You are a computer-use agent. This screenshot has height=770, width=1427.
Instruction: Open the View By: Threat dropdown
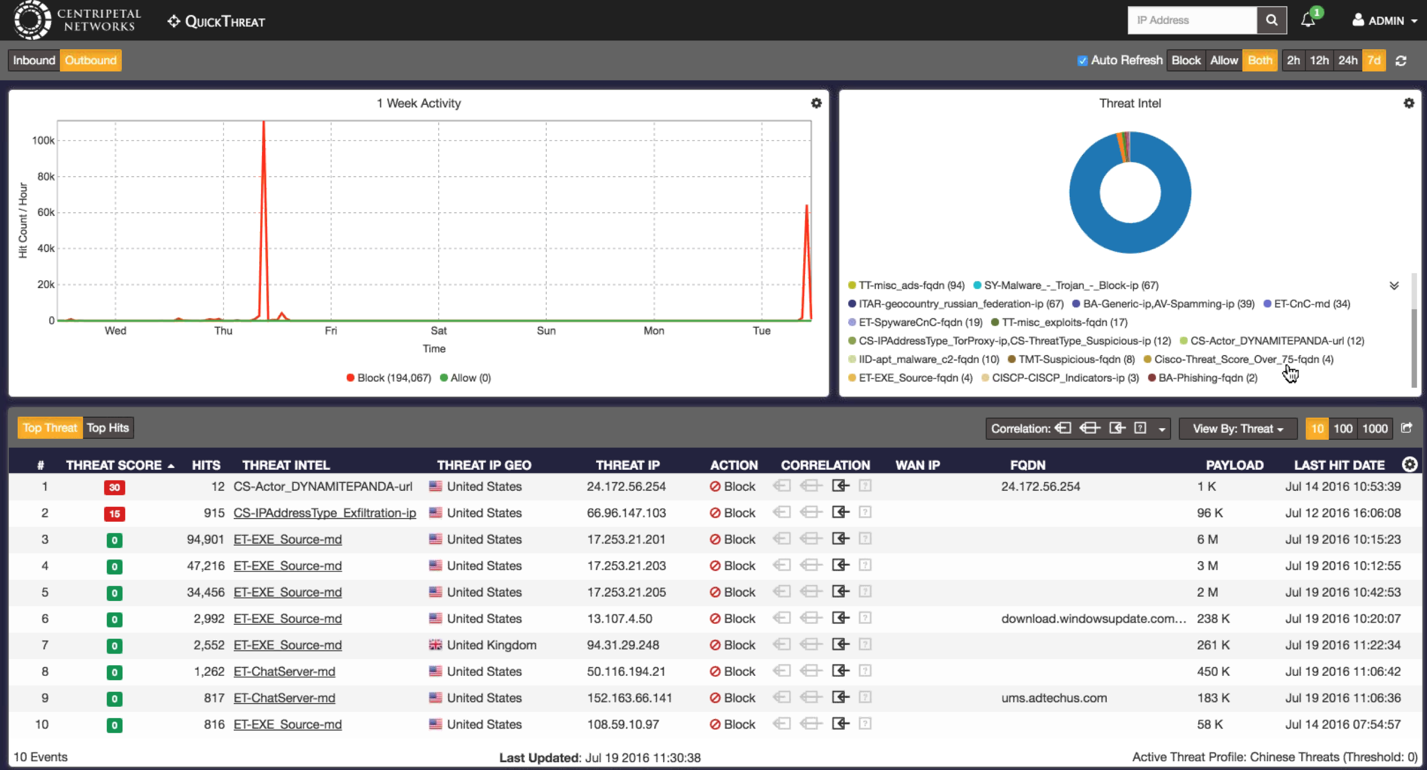coord(1238,428)
